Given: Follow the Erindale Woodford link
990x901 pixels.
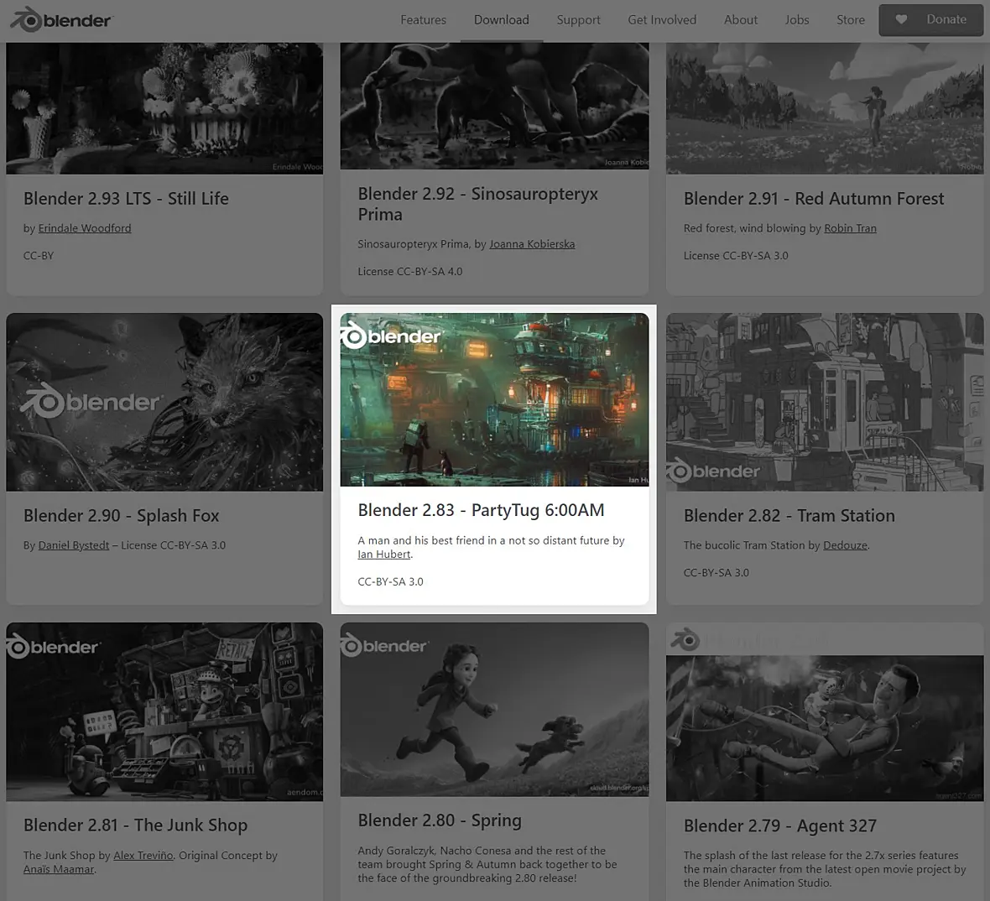Looking at the screenshot, I should pos(85,228).
